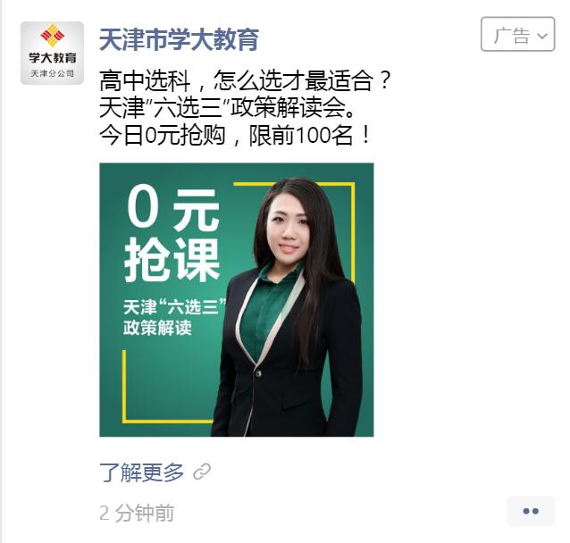Viewport: 570px width, 543px height.
Task: Open the green 0元抢课 ad image
Action: pyautogui.click(x=236, y=300)
